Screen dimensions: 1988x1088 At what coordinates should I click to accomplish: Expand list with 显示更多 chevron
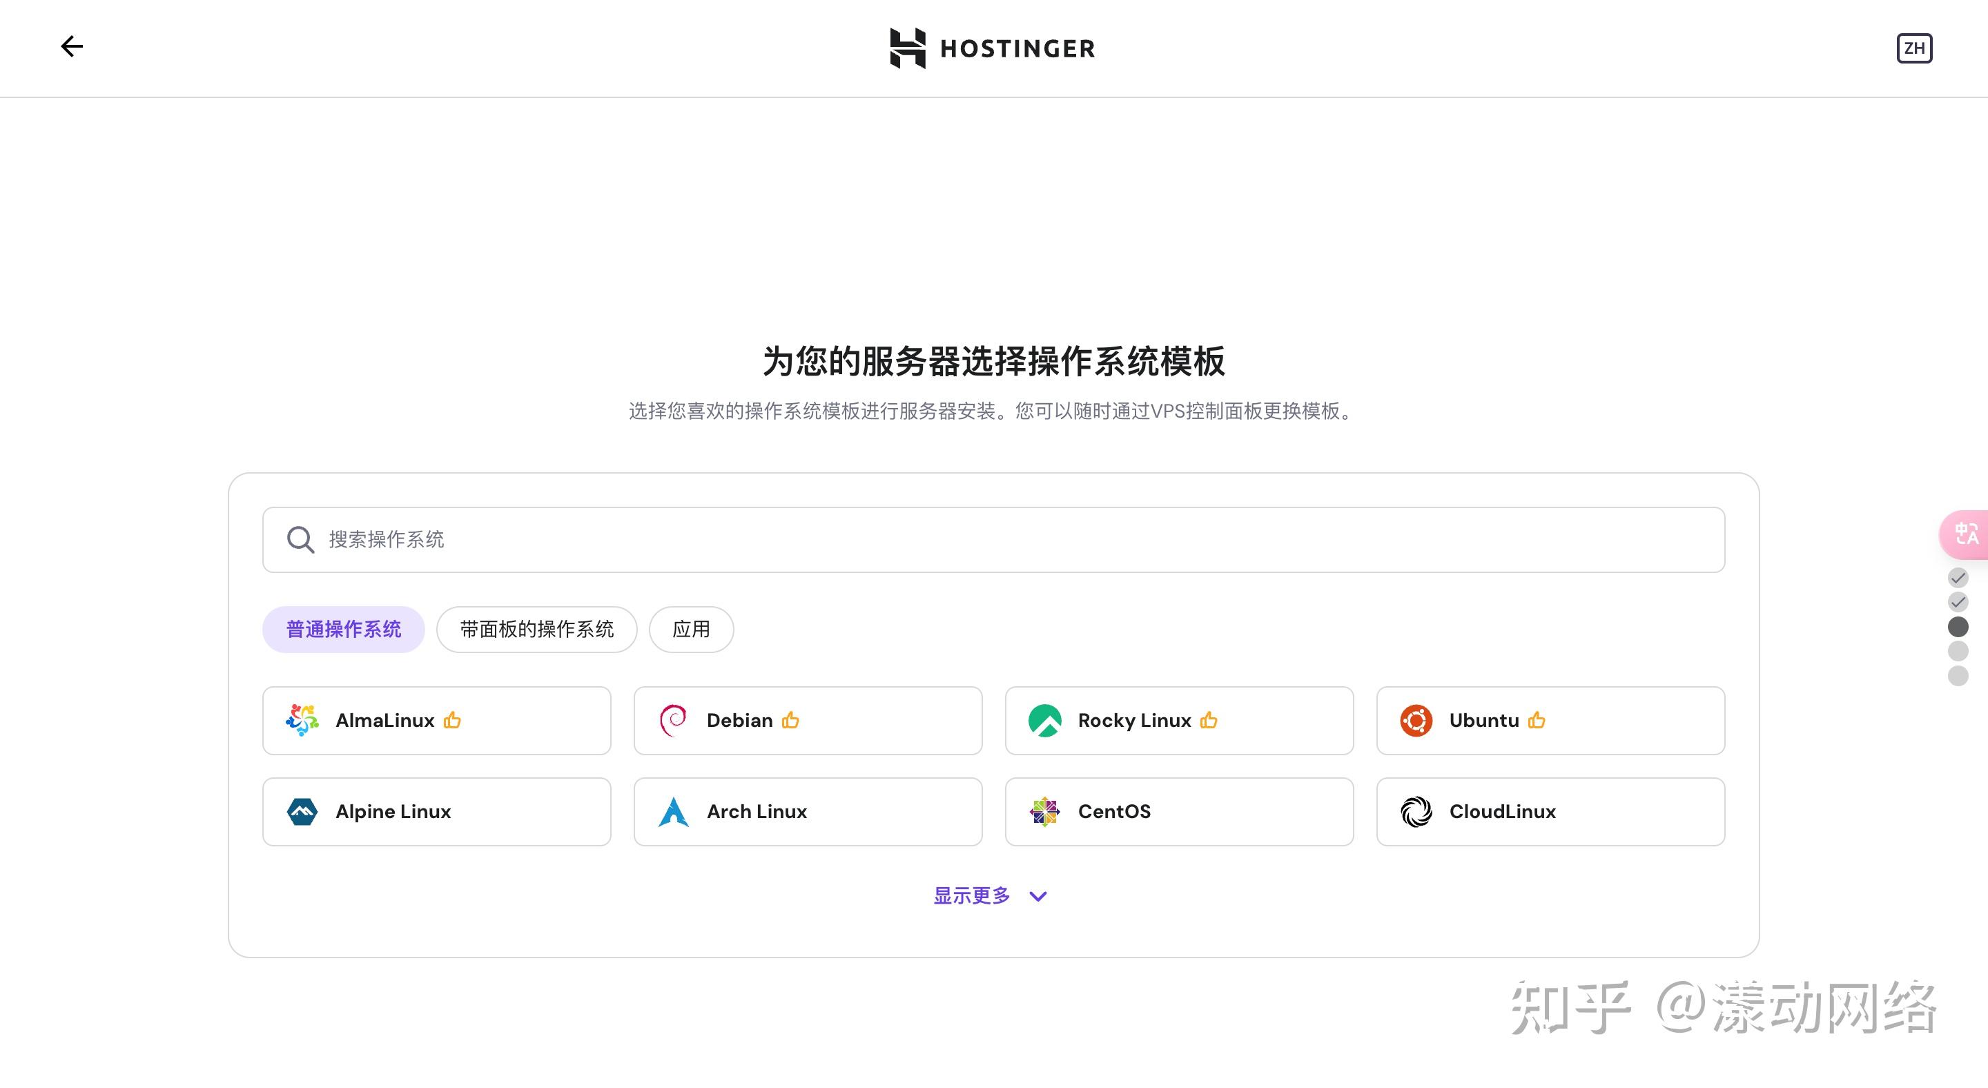[x=1038, y=897]
